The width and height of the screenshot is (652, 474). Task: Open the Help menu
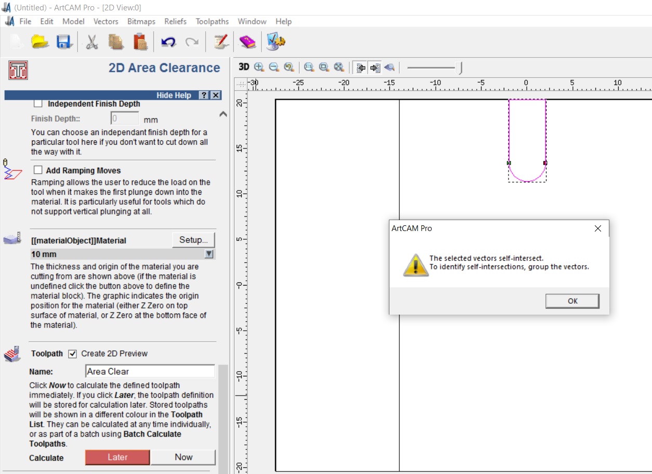283,21
